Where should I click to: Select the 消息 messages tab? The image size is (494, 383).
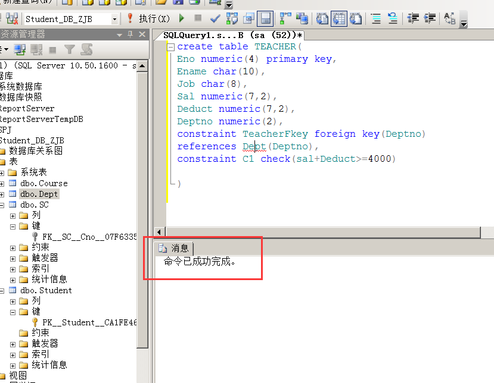174,248
